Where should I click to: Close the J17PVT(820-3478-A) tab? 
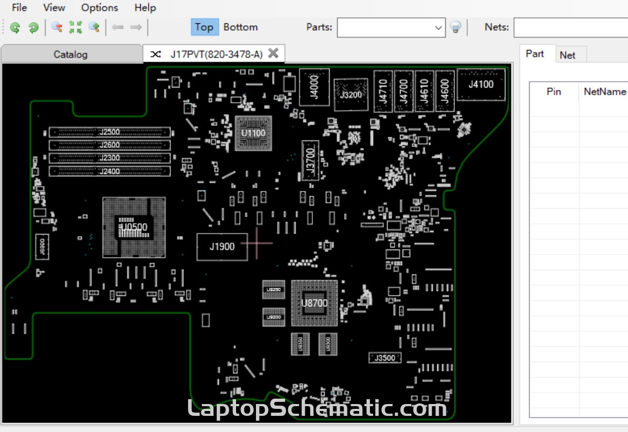click(273, 53)
